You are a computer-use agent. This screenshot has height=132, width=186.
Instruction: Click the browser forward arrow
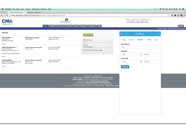click(4, 15)
